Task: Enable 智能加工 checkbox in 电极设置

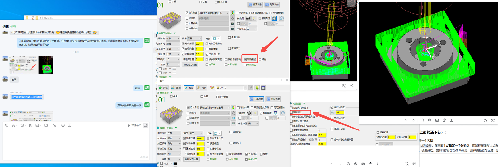Action: click(x=292, y=112)
